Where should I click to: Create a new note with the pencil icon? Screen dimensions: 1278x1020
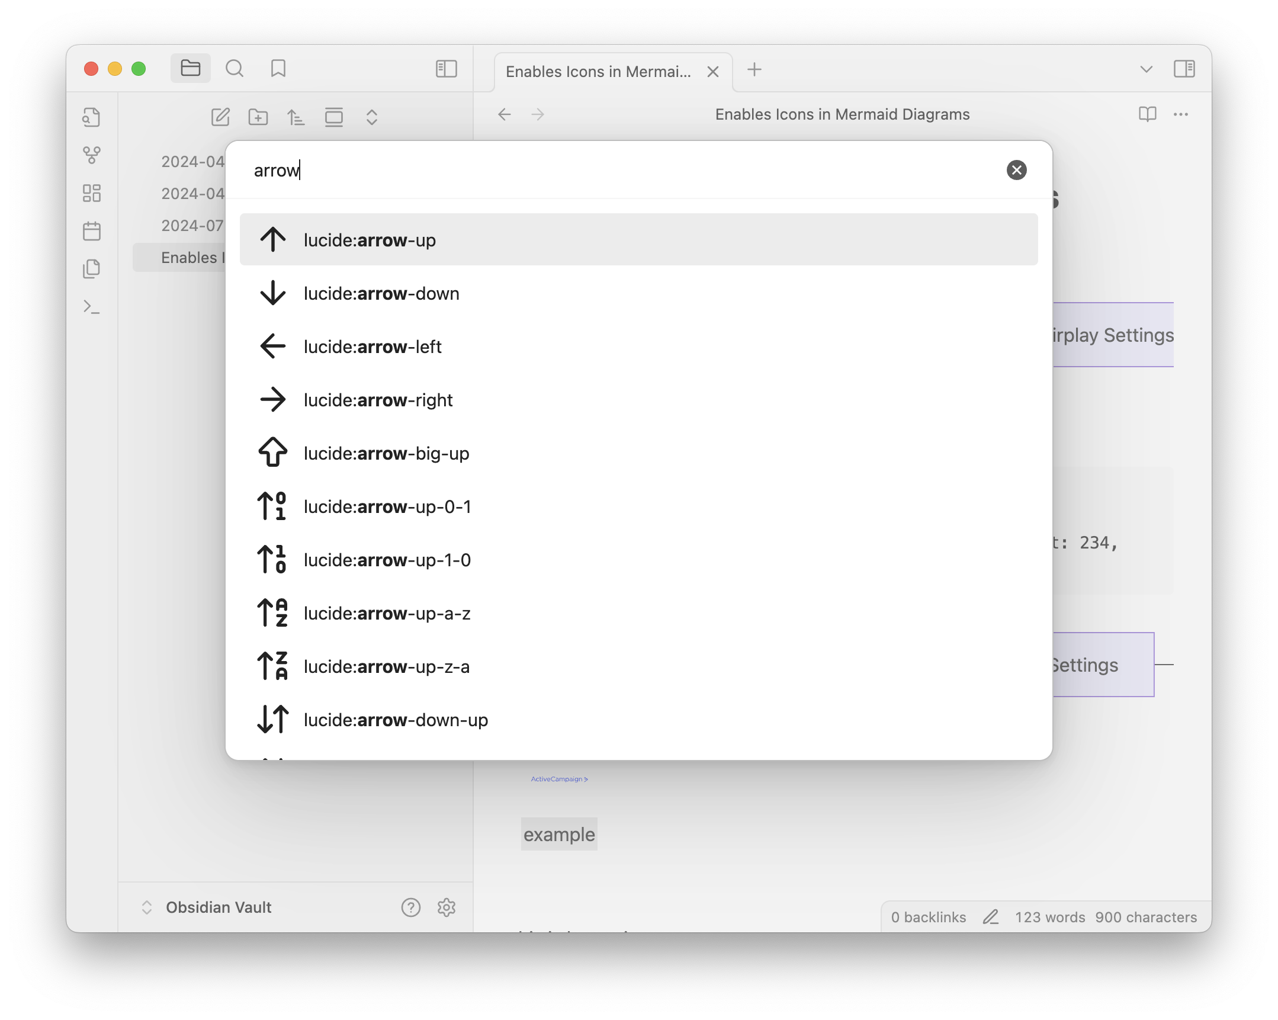(220, 117)
